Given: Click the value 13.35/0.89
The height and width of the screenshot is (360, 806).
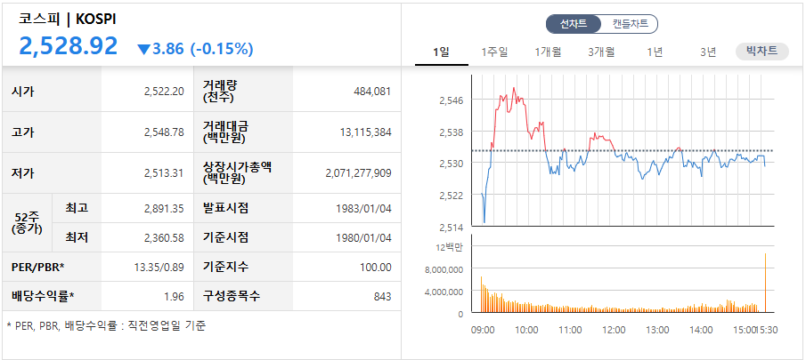Looking at the screenshot, I should click(x=159, y=268).
